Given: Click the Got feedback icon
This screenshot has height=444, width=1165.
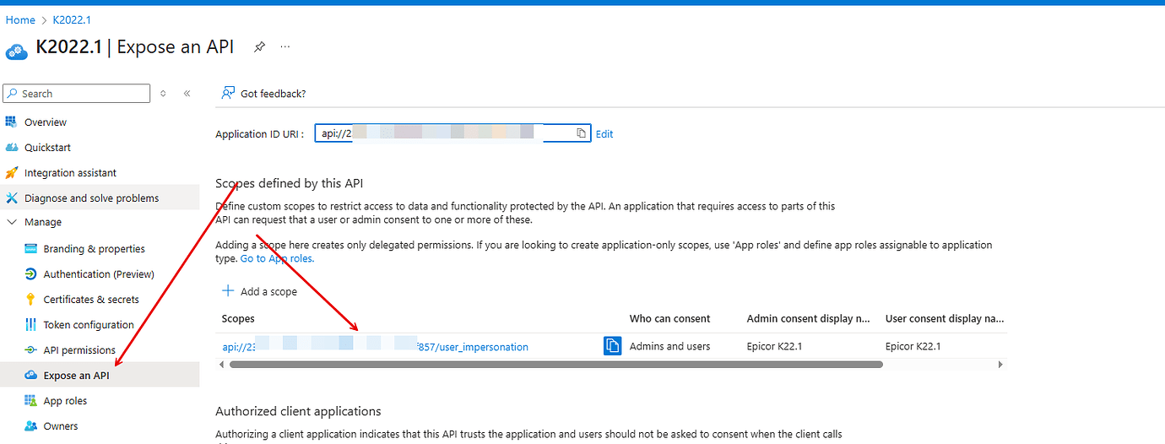Looking at the screenshot, I should coord(228,93).
